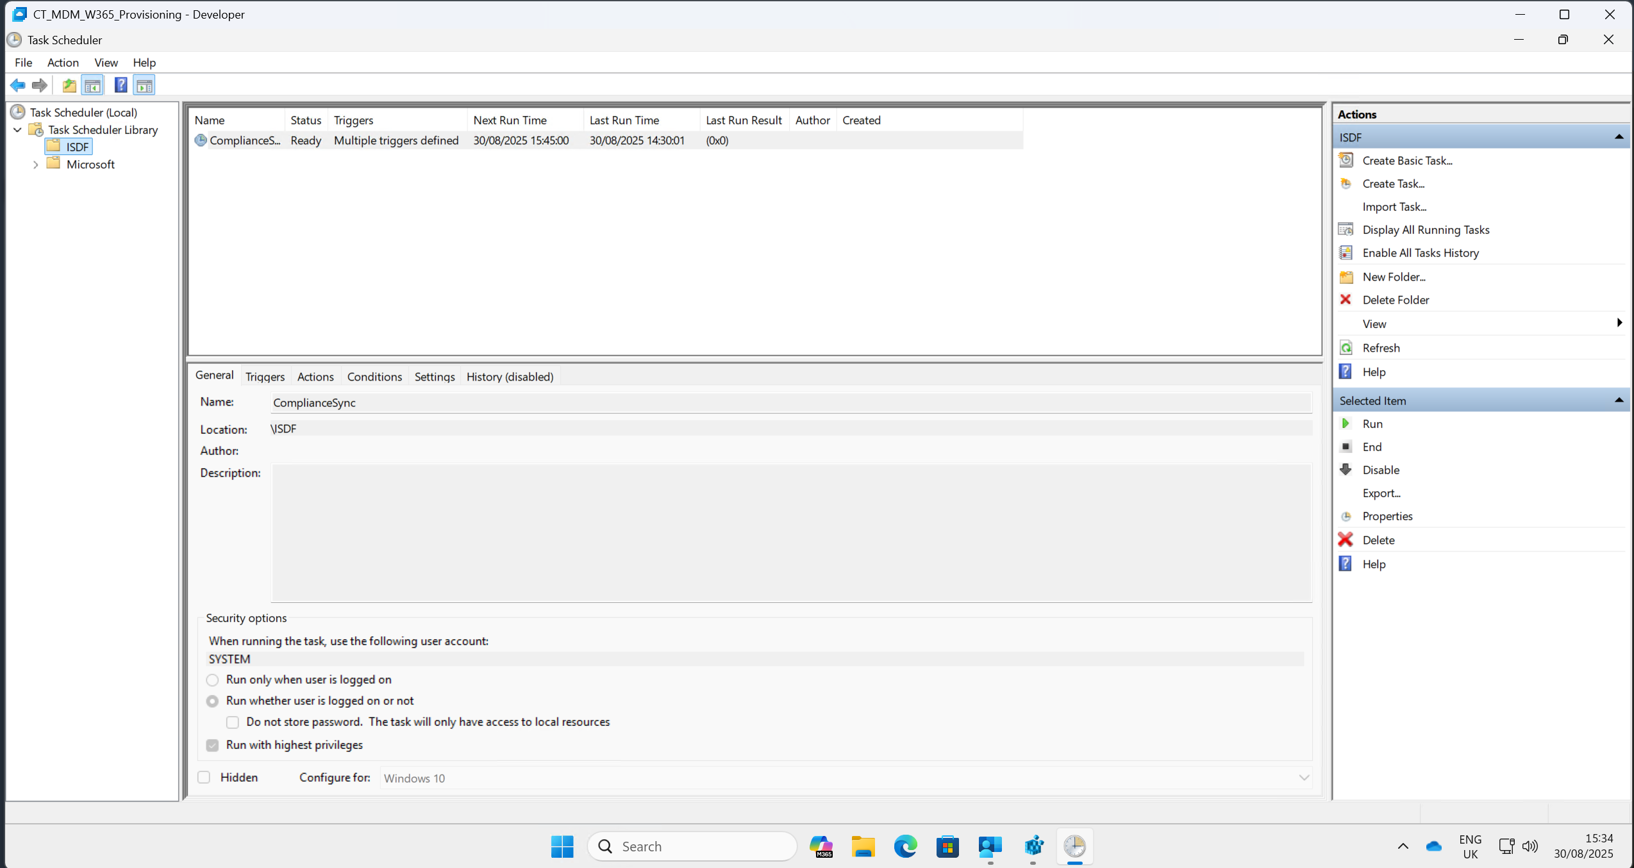Open the Help menu
This screenshot has height=868, width=1634.
(144, 62)
